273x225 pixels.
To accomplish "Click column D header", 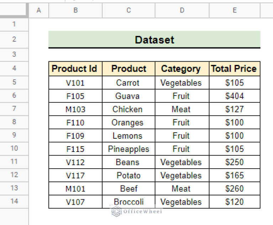I will click(x=182, y=11).
